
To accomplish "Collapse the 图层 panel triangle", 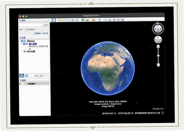I will point(21,80).
